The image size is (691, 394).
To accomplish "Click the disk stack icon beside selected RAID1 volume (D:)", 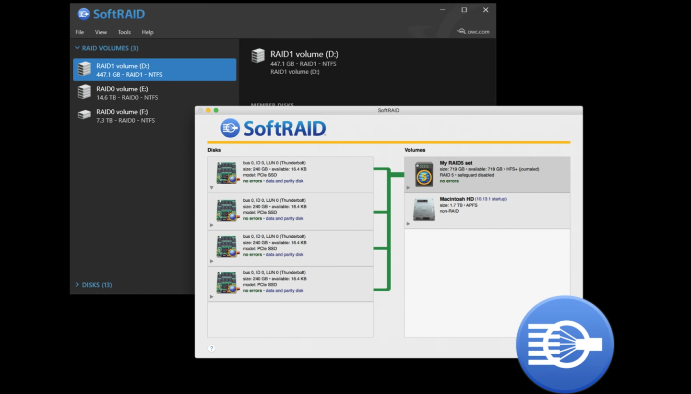I will pyautogui.click(x=84, y=69).
